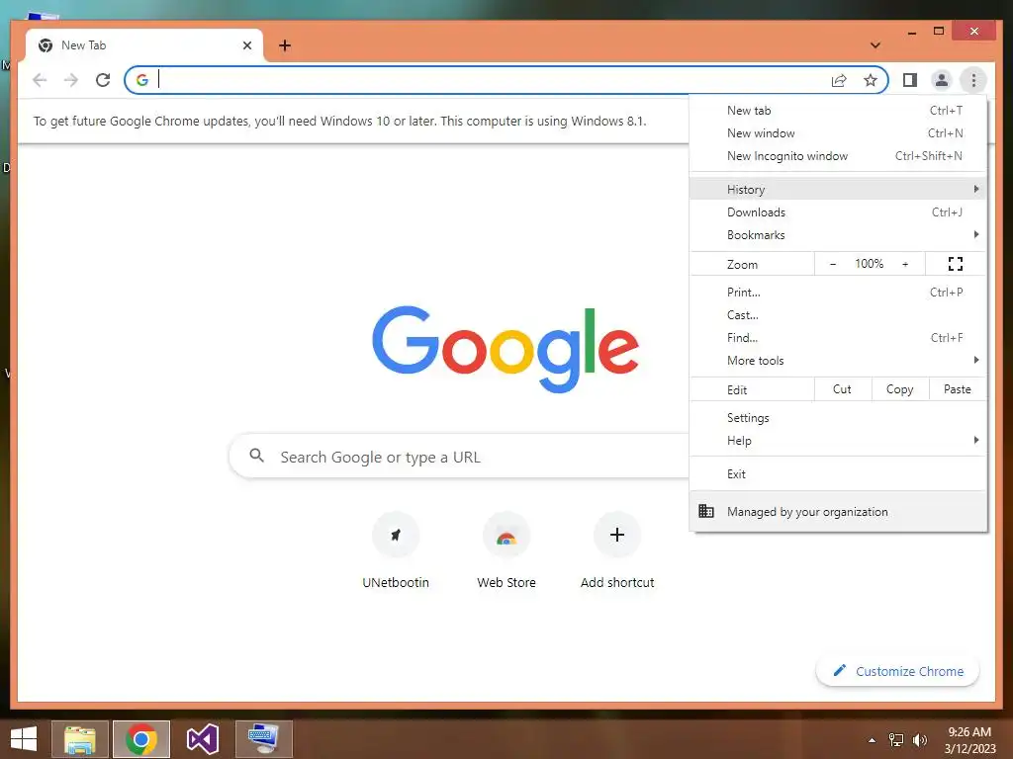Share this page icon in address bar
Screen dimensions: 1013x759
click(839, 80)
